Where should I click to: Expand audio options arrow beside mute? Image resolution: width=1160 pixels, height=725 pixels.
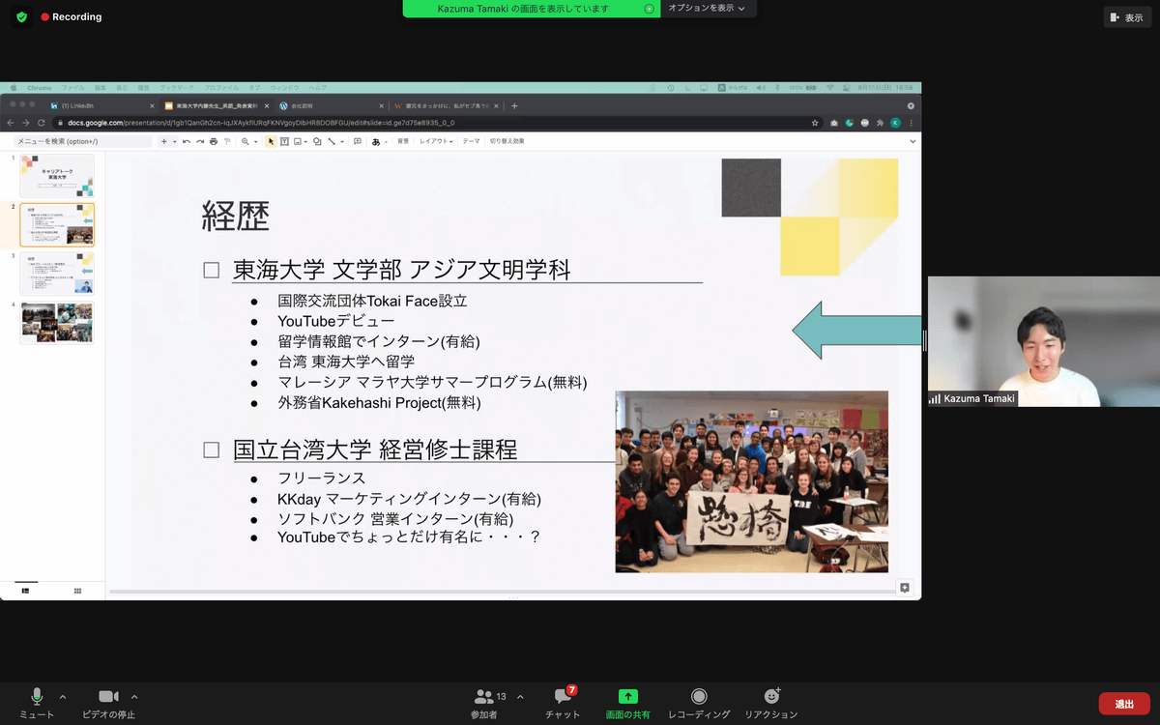pyautogui.click(x=63, y=696)
